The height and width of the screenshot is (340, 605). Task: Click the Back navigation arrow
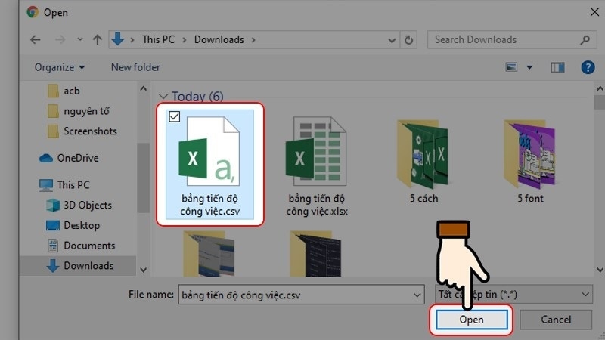[x=36, y=39]
